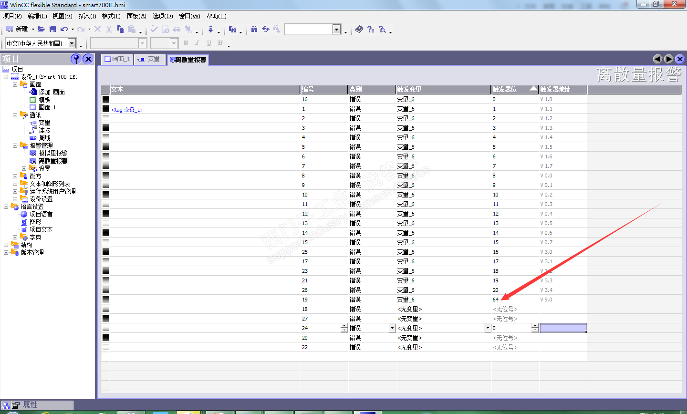This screenshot has width=687, height=414.
Task: Click the replace/refresh arrows icon
Action: pos(266,29)
